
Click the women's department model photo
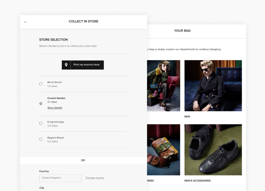click(164, 86)
